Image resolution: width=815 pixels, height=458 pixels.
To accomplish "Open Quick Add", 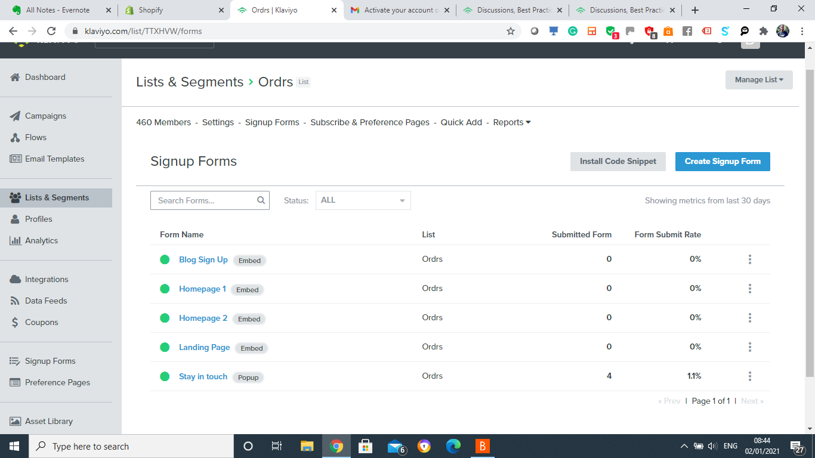I will (x=461, y=122).
